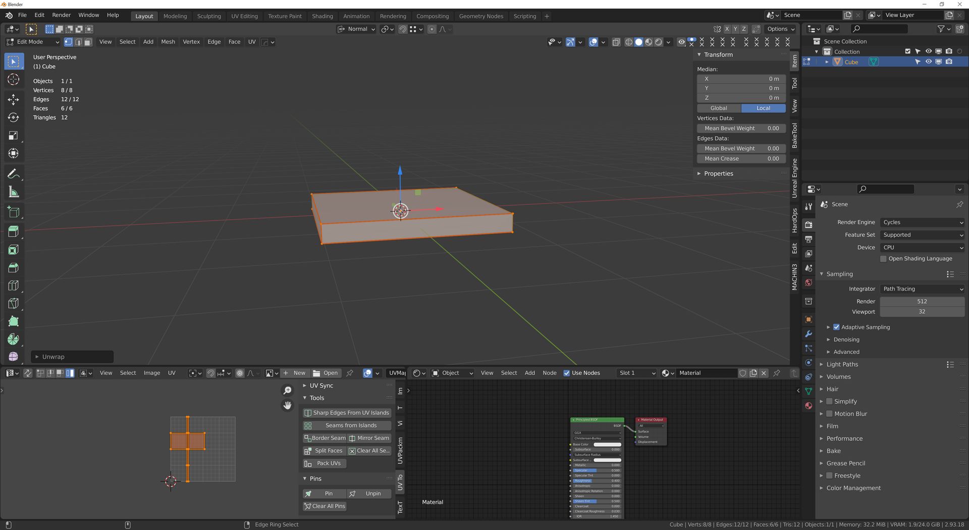Toggle Local transform orientation button
The width and height of the screenshot is (969, 530).
pyautogui.click(x=763, y=108)
